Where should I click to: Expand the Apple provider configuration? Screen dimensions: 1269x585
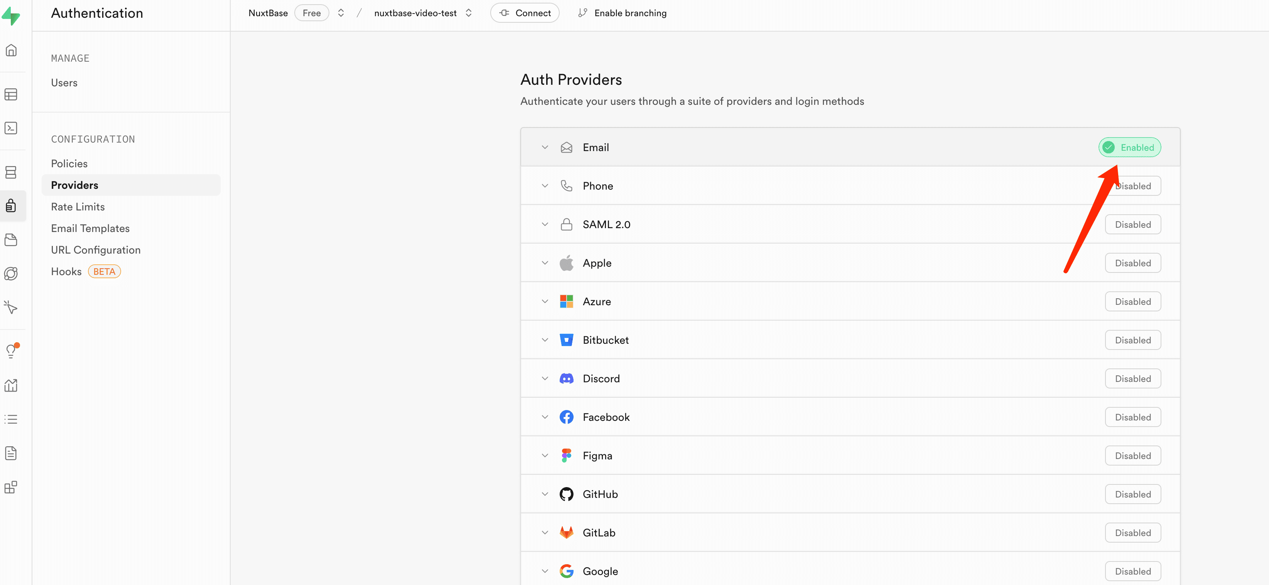pos(544,263)
